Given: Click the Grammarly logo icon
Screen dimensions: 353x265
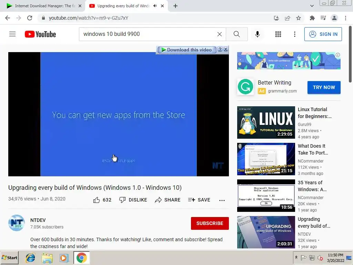Looking at the screenshot, I should click(x=245, y=87).
